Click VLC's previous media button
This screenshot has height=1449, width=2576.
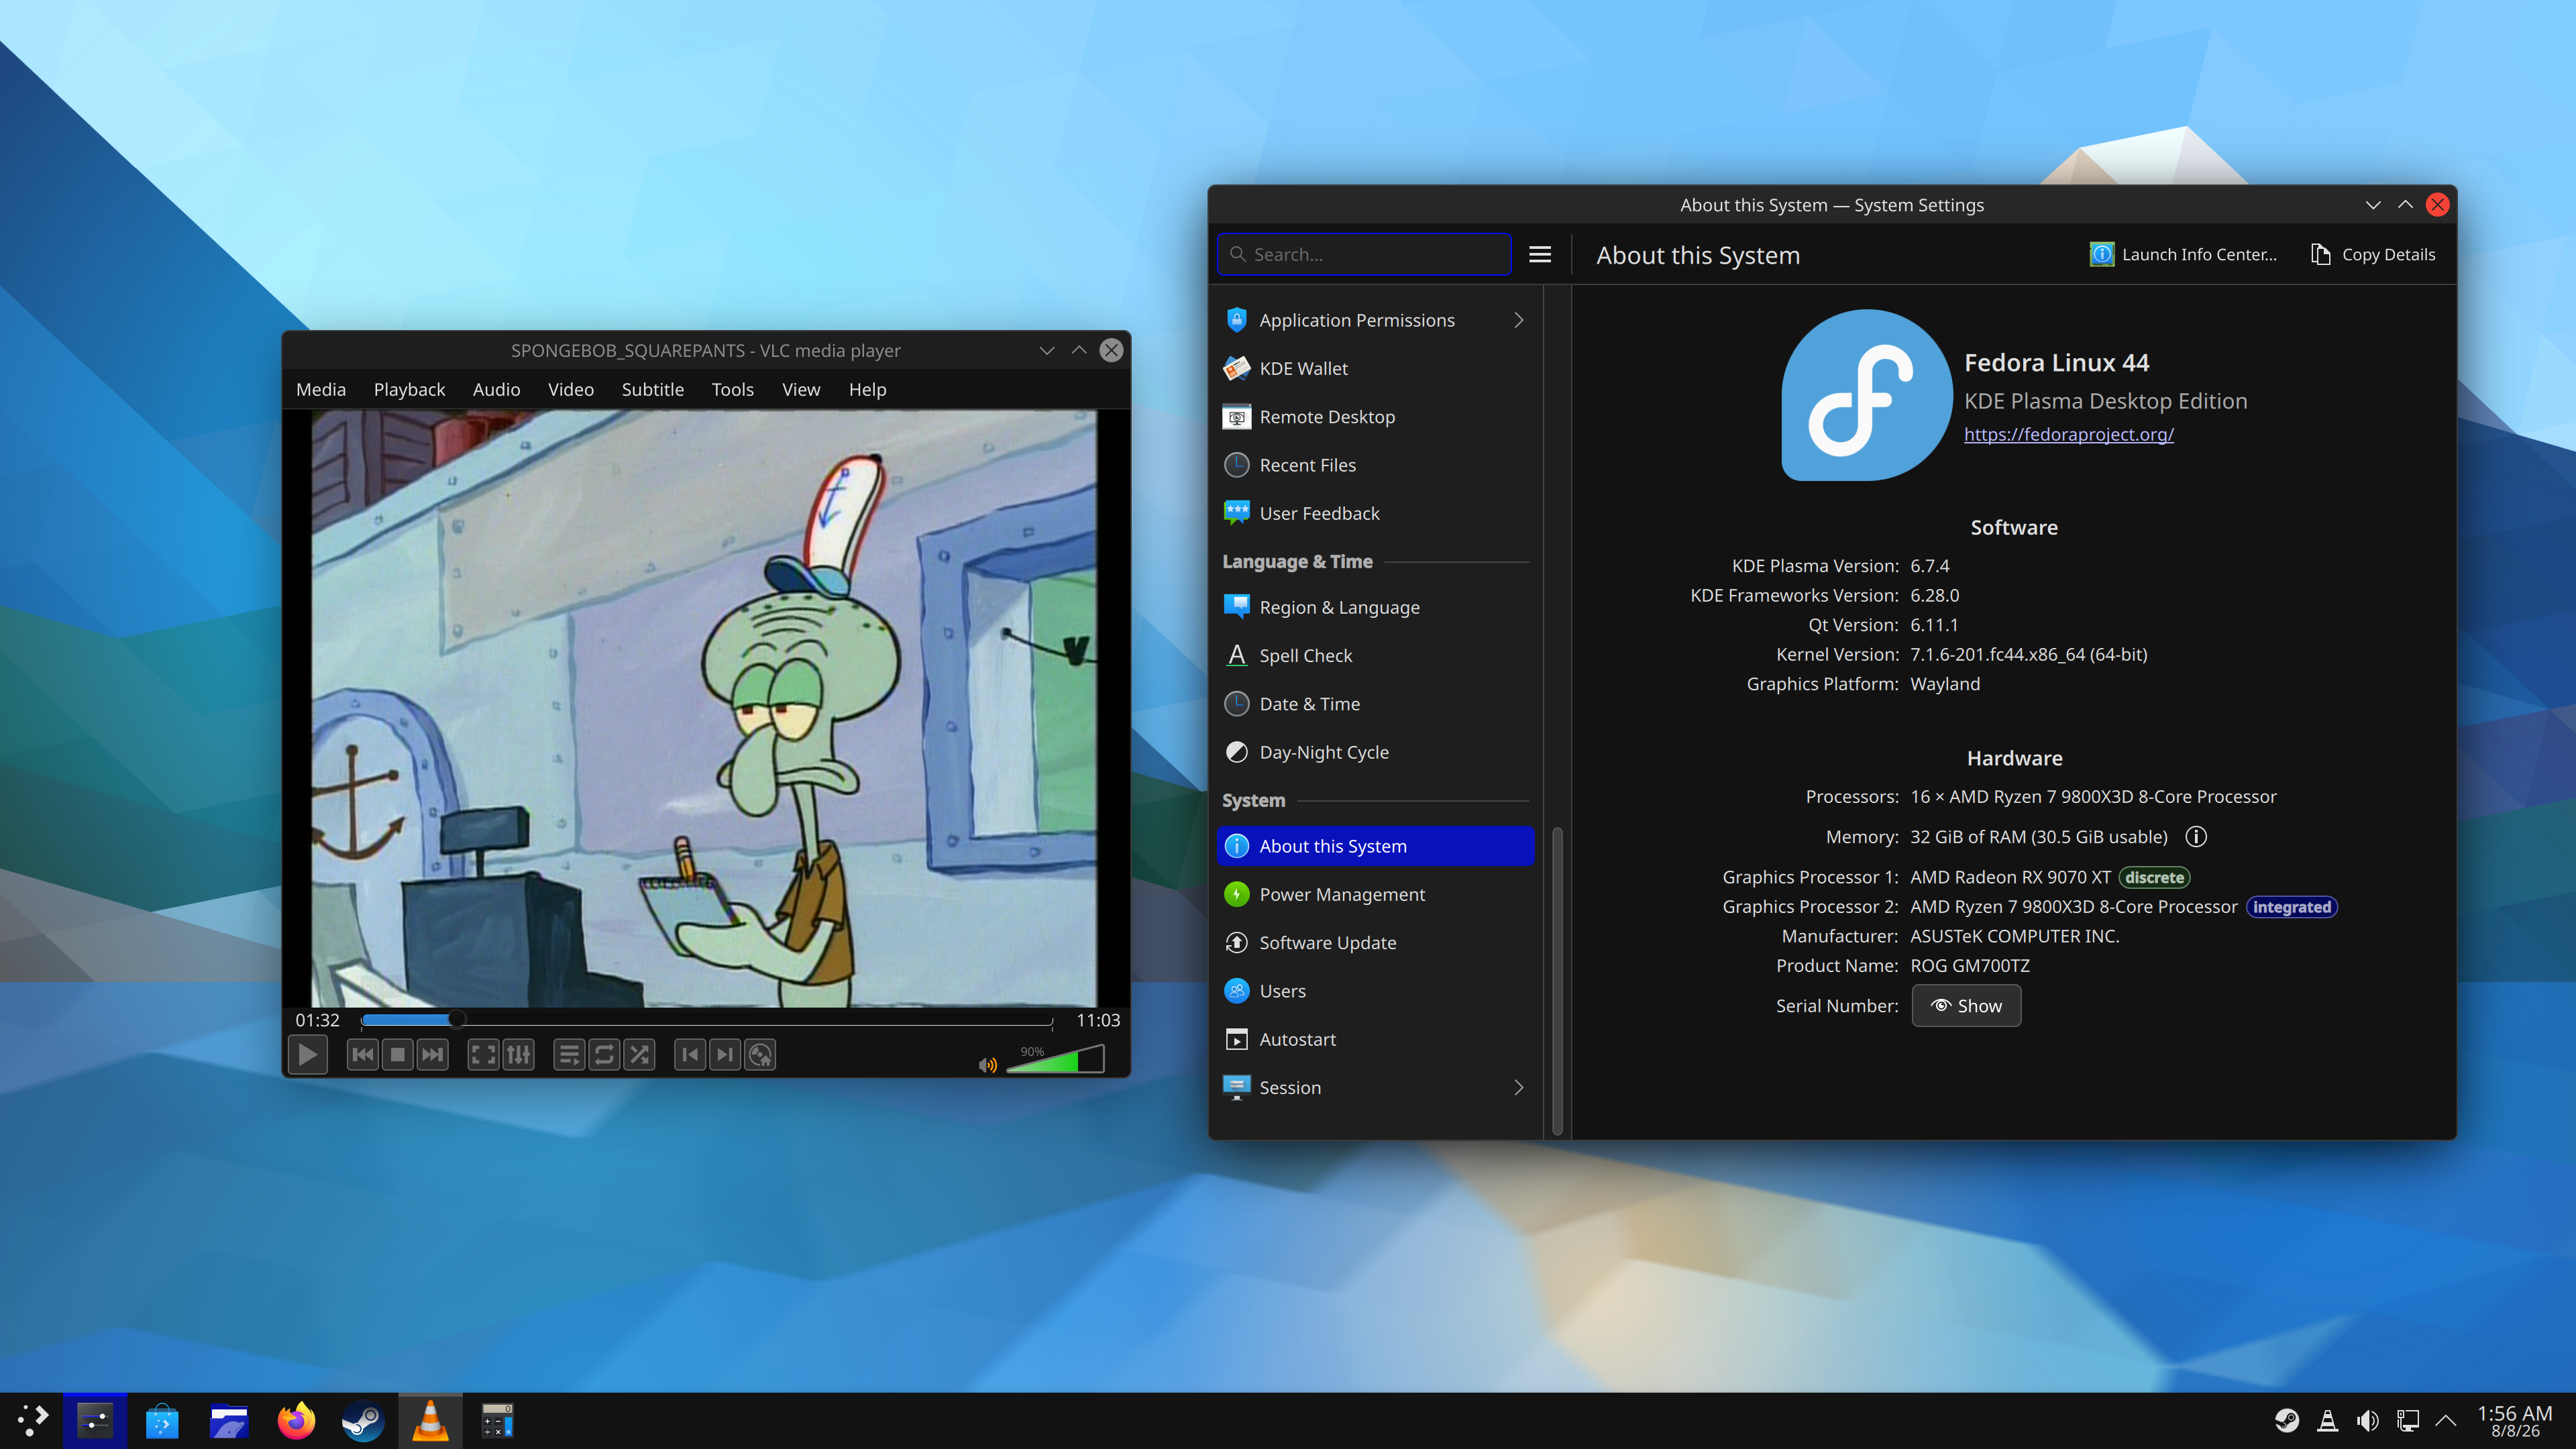click(x=363, y=1054)
